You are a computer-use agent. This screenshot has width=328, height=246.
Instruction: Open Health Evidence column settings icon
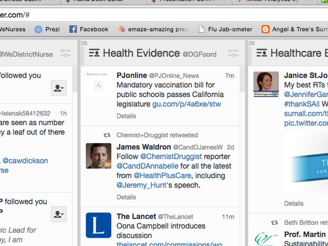tap(233, 53)
